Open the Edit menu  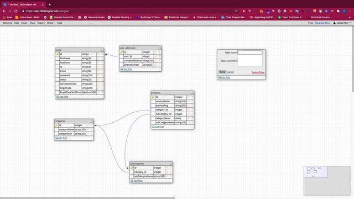pyautogui.click(x=17, y=23)
